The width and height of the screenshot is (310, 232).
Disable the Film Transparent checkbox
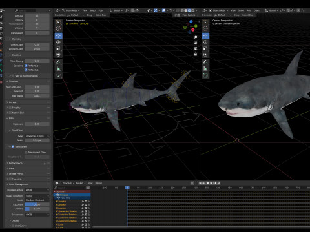point(13,146)
